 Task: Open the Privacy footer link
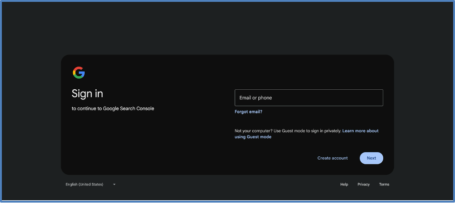363,185
